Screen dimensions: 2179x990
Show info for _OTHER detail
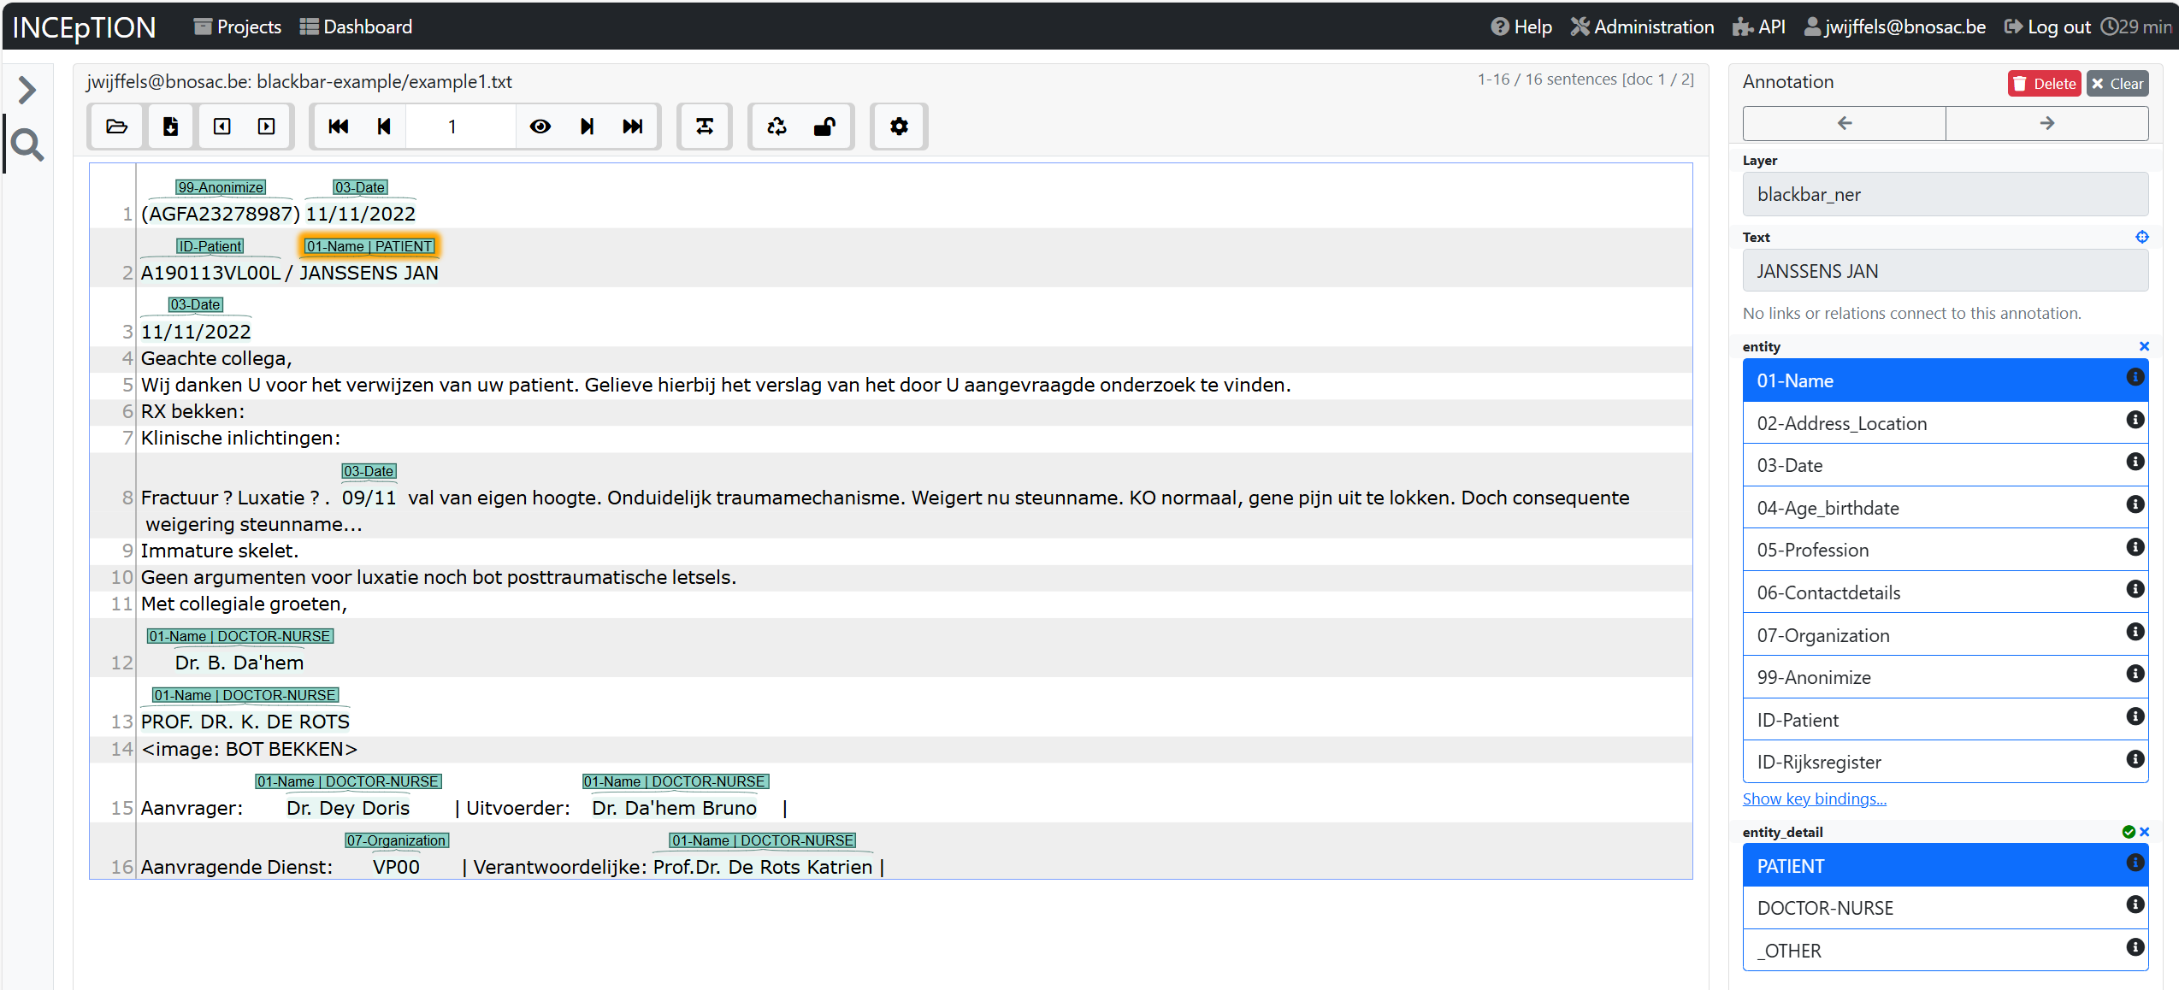click(x=2135, y=946)
